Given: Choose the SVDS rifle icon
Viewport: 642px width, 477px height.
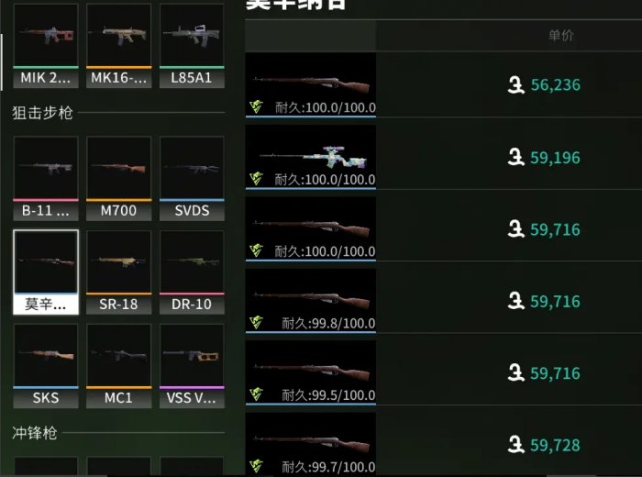Looking at the screenshot, I should tap(192, 179).
